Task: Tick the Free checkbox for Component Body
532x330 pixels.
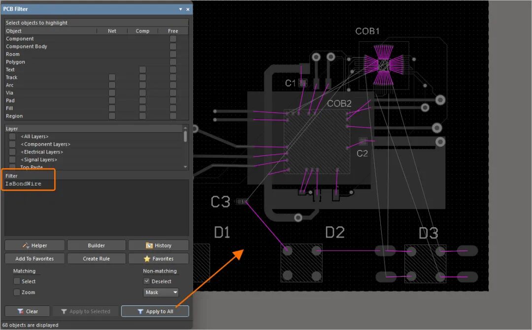Action: click(x=173, y=46)
